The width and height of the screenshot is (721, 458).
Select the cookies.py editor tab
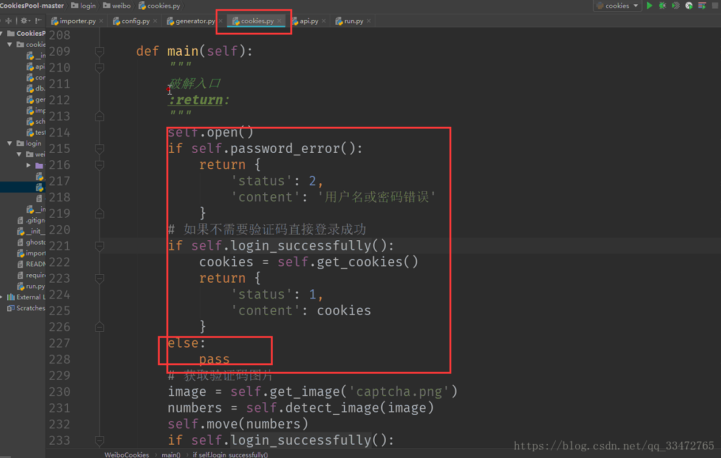[x=256, y=21]
